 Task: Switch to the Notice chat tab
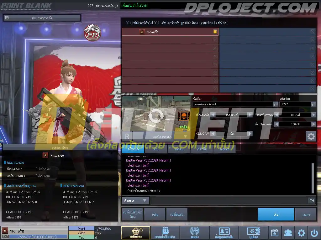point(224,149)
